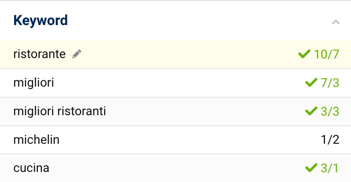Select the migliori keyword
Viewport: 351px width, 182px height.
pos(34,83)
